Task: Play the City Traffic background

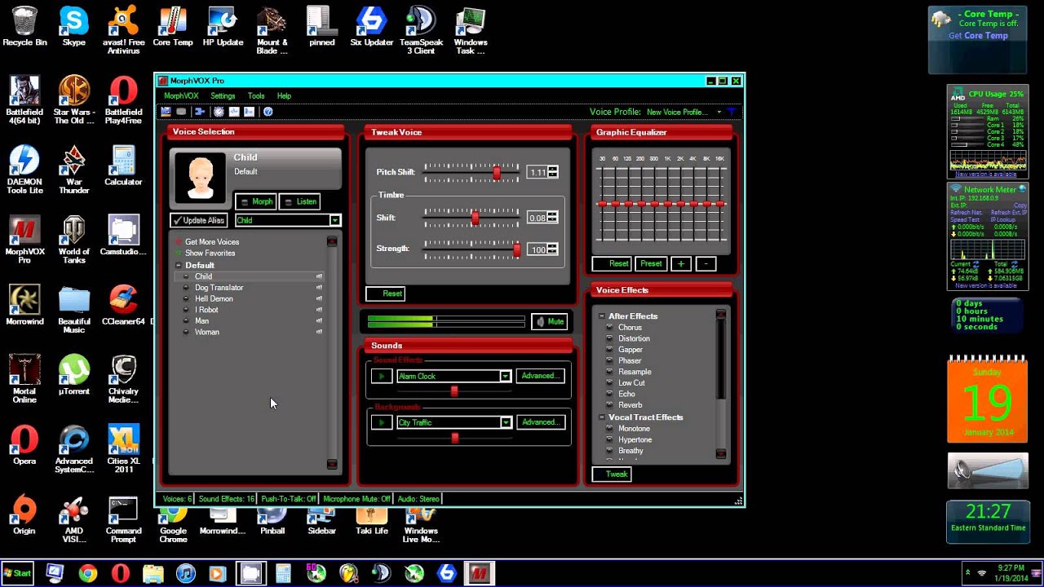Action: pyautogui.click(x=380, y=422)
